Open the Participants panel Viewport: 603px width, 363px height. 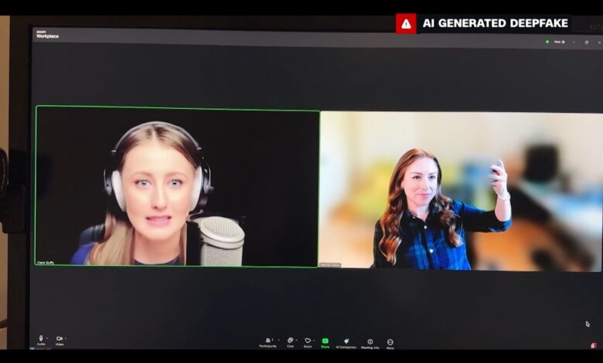(270, 341)
